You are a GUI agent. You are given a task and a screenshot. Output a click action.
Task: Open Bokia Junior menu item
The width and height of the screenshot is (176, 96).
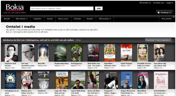[63, 19]
